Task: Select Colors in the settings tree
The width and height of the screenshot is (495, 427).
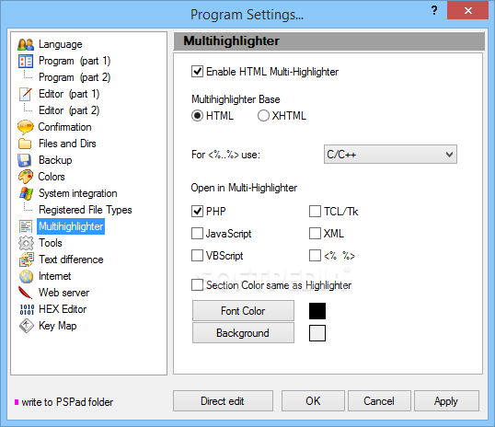Action: (x=52, y=177)
